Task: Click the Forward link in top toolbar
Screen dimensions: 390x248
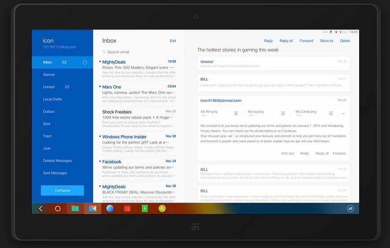Action: click(x=306, y=41)
